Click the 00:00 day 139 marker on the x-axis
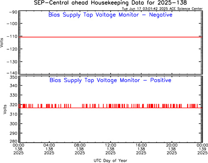The height and width of the screenshot is (163, 208). 202,149
